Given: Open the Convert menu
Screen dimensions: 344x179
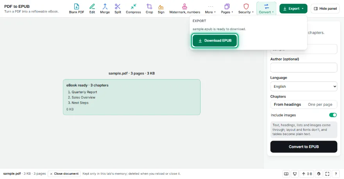Looking at the screenshot, I should click(266, 9).
